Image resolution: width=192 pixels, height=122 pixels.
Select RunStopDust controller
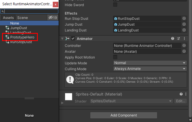(29, 42)
